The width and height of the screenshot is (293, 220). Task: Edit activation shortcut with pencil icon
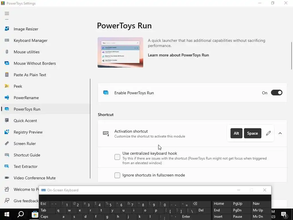[268, 133]
